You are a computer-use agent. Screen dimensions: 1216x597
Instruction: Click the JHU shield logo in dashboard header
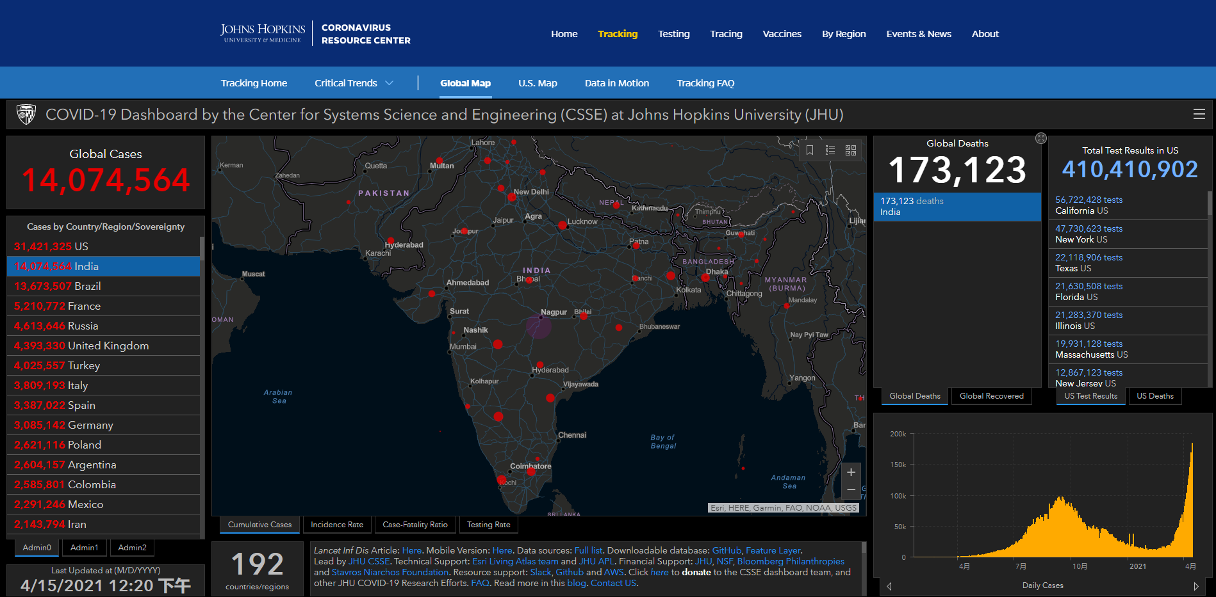click(26, 115)
